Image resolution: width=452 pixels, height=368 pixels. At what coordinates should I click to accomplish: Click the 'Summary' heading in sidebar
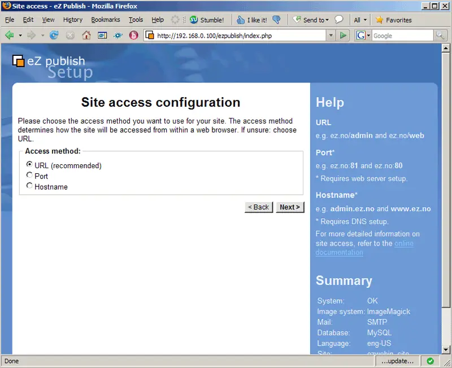click(x=344, y=281)
